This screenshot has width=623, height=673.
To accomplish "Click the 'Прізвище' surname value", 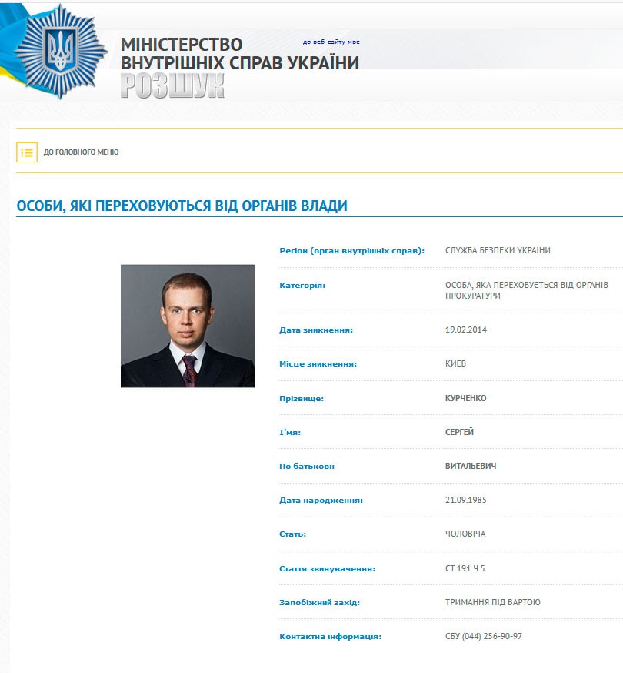I will coord(465,398).
